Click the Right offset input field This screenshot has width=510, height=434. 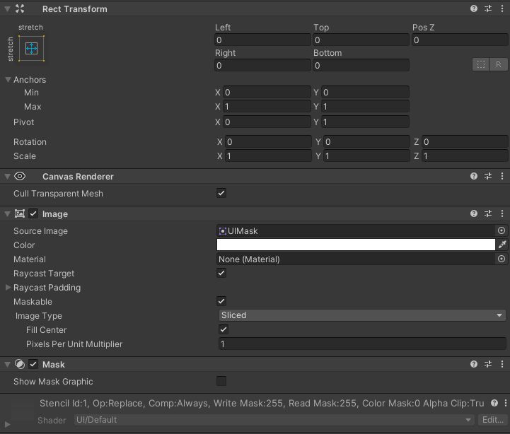(x=262, y=65)
